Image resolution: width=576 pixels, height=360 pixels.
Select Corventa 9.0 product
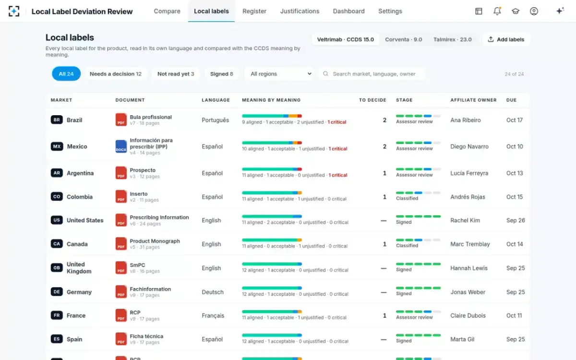[x=404, y=39]
